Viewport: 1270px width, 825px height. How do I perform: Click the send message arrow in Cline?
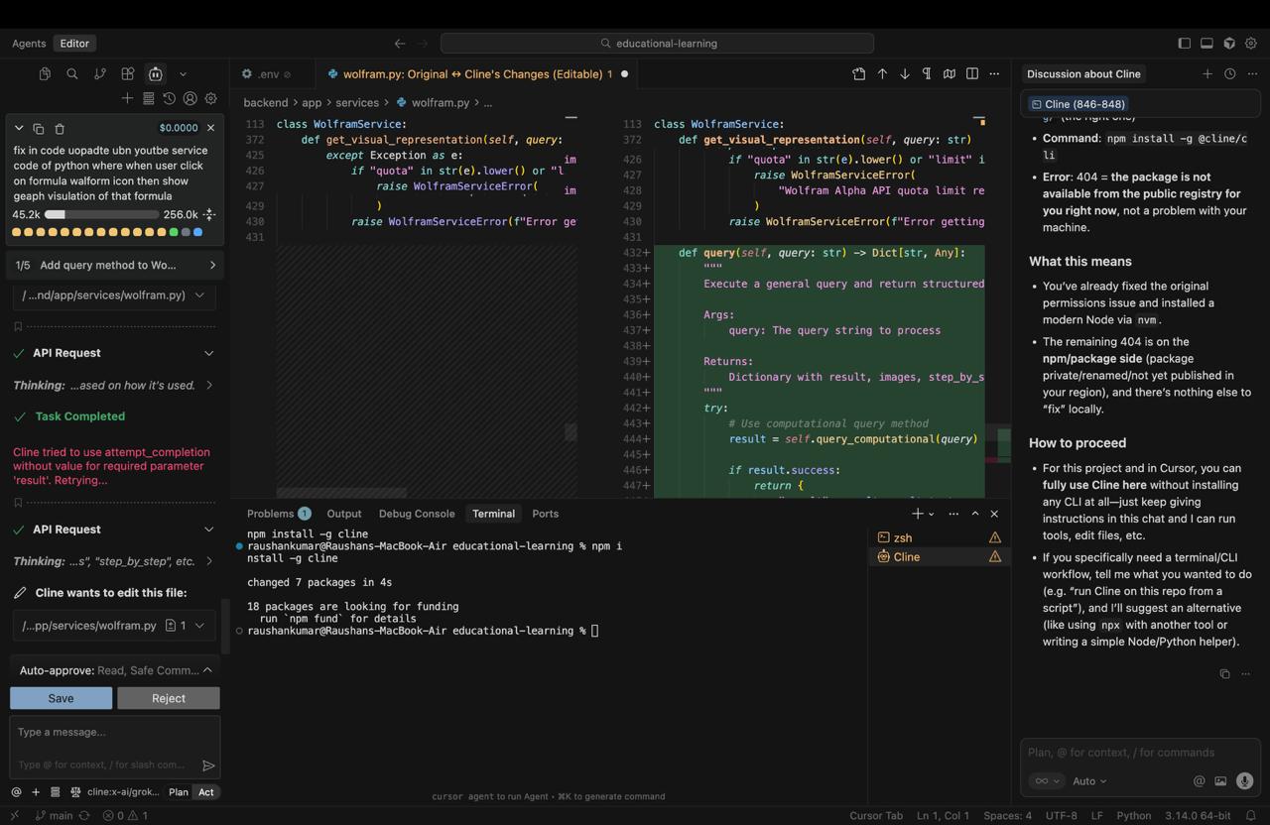pyautogui.click(x=208, y=766)
